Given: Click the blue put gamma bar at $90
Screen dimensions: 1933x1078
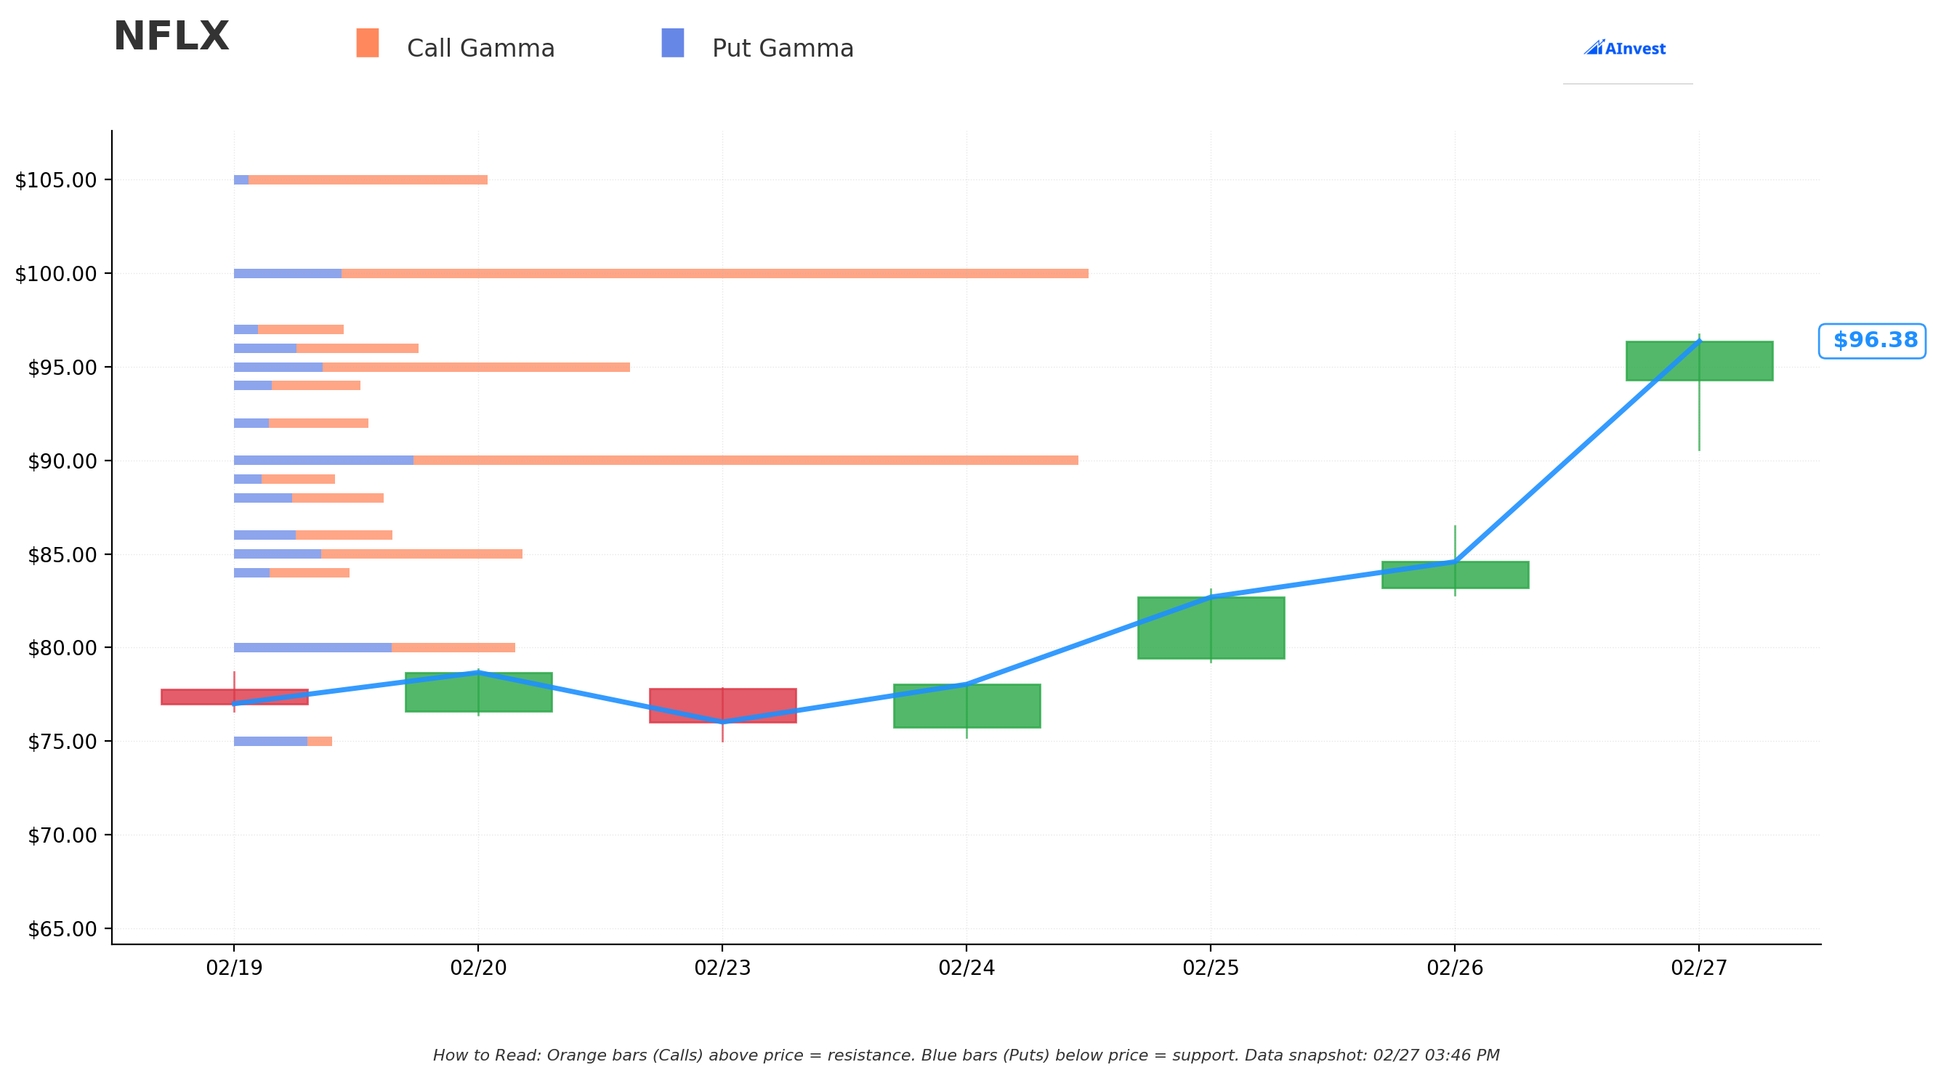Looking at the screenshot, I should [323, 461].
